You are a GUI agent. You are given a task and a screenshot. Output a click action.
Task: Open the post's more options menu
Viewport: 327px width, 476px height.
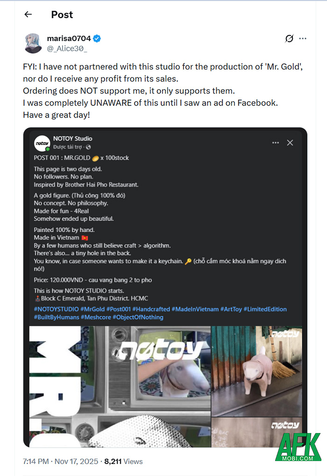click(x=303, y=39)
